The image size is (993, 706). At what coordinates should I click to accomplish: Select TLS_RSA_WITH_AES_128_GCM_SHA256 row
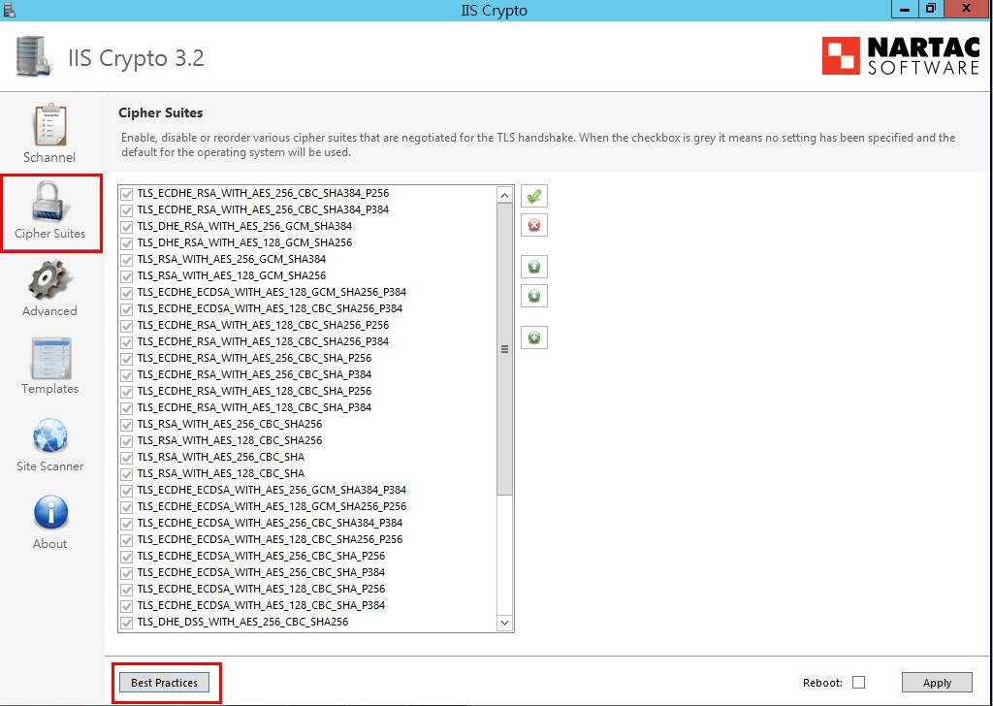(307, 275)
